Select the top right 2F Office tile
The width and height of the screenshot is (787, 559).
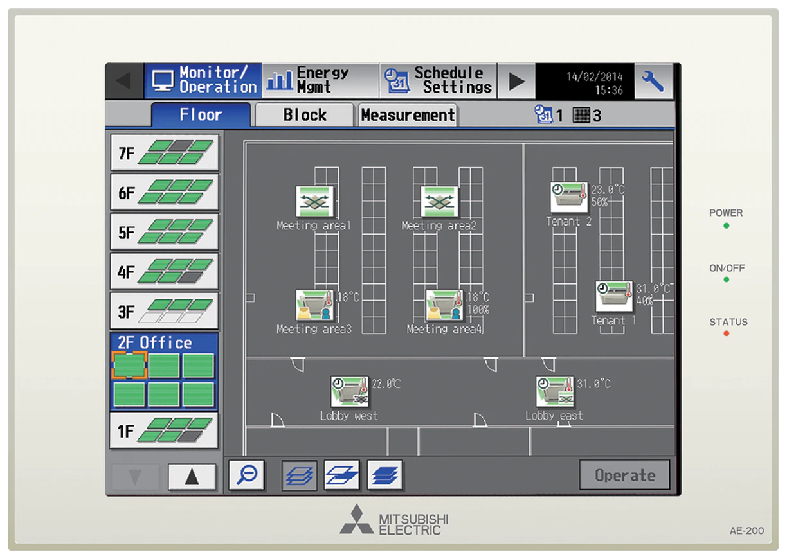click(199, 365)
